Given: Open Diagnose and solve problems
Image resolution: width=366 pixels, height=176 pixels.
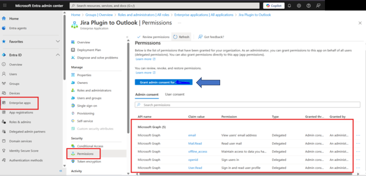Looking at the screenshot, I should (97, 57).
